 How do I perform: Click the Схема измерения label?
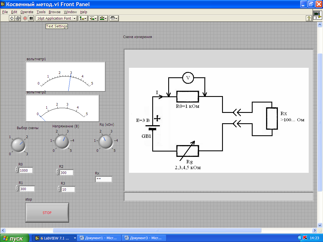[x=137, y=37]
